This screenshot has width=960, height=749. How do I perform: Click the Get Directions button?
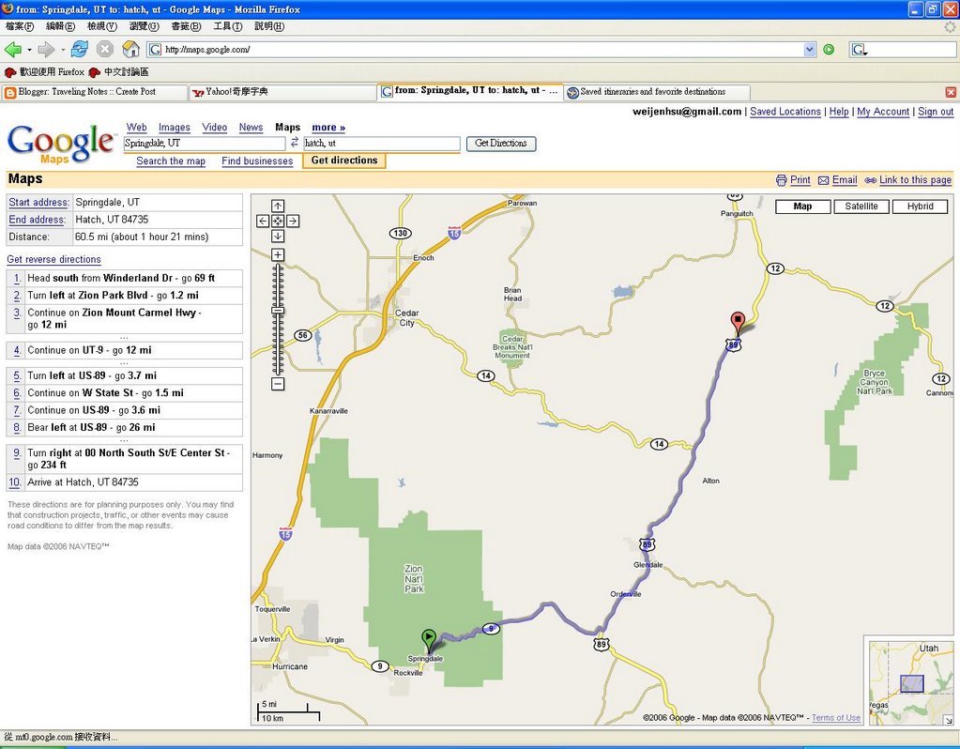click(x=501, y=144)
